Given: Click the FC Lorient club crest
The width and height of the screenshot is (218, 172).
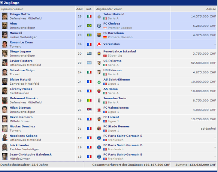Looking at the screenshot, I should tap(99, 119).
